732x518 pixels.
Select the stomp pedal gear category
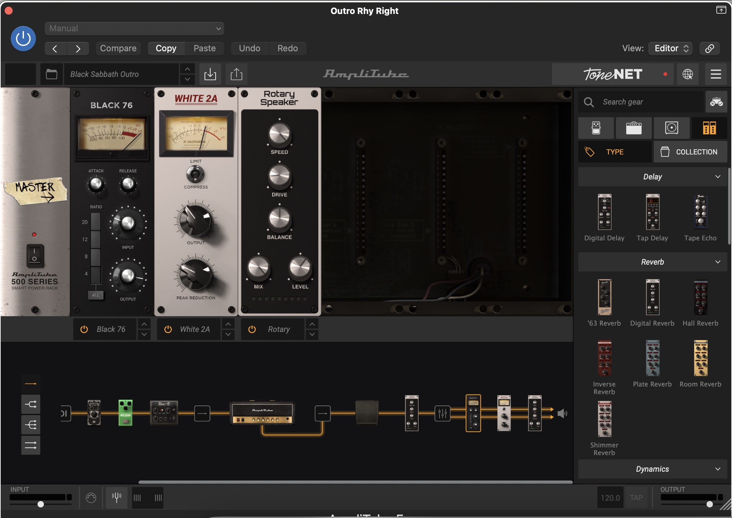coord(596,128)
